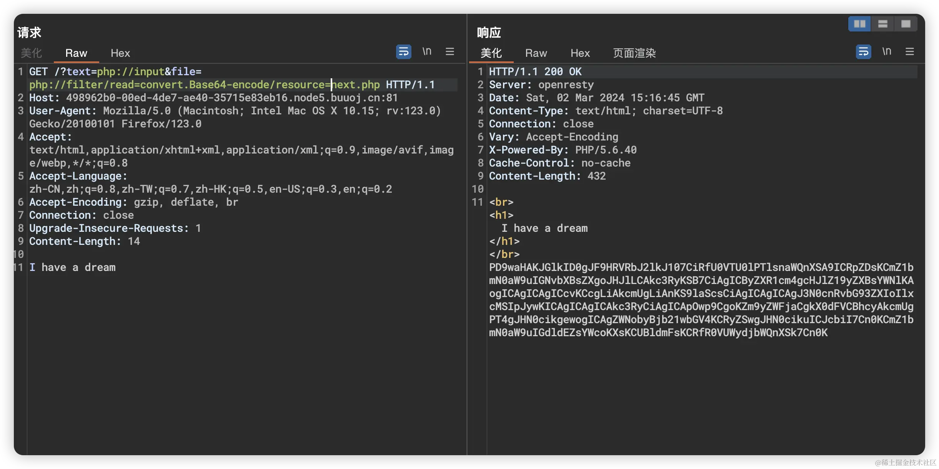Switch to combined single-pane layout
Image resolution: width=939 pixels, height=469 pixels.
coord(906,24)
